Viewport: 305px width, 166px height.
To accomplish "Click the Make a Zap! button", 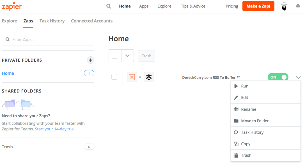I will coord(258,6).
